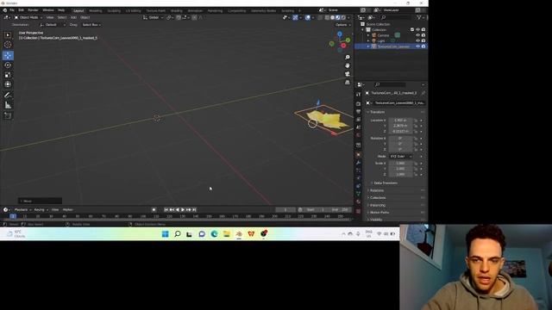The width and height of the screenshot is (552, 310).
Task: Select the 3D Cursor tool
Action: point(8,45)
